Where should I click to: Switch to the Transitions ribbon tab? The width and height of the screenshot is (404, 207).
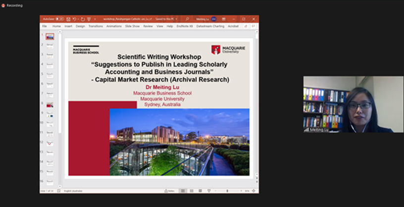pos(96,26)
